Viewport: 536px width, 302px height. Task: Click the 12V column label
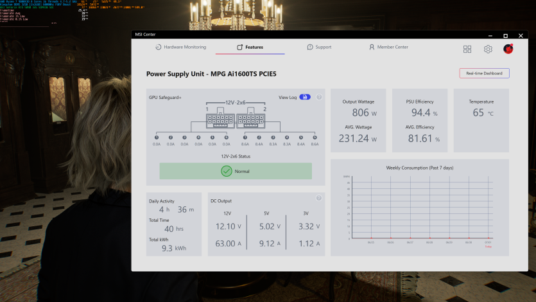point(227,213)
